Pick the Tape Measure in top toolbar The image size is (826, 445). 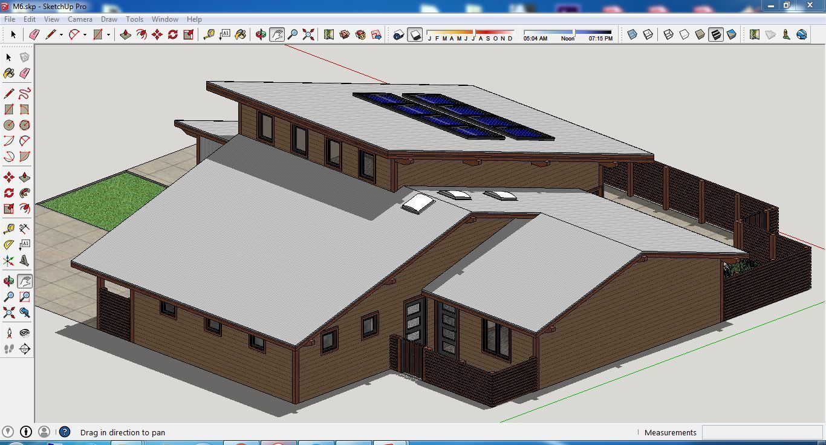click(209, 34)
